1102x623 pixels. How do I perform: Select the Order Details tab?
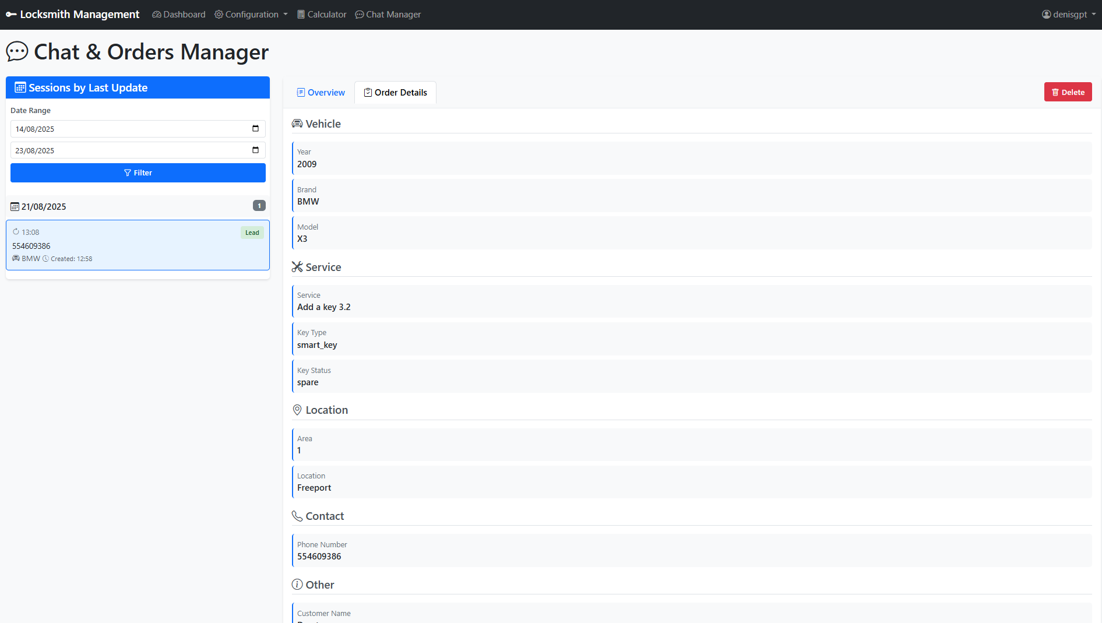coord(395,92)
